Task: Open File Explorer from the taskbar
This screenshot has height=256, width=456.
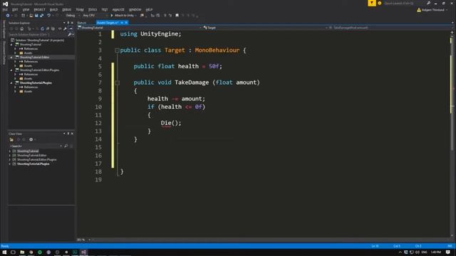Action: tap(22, 252)
